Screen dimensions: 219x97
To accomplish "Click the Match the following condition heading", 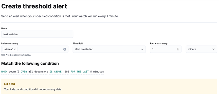I will click(30, 63).
